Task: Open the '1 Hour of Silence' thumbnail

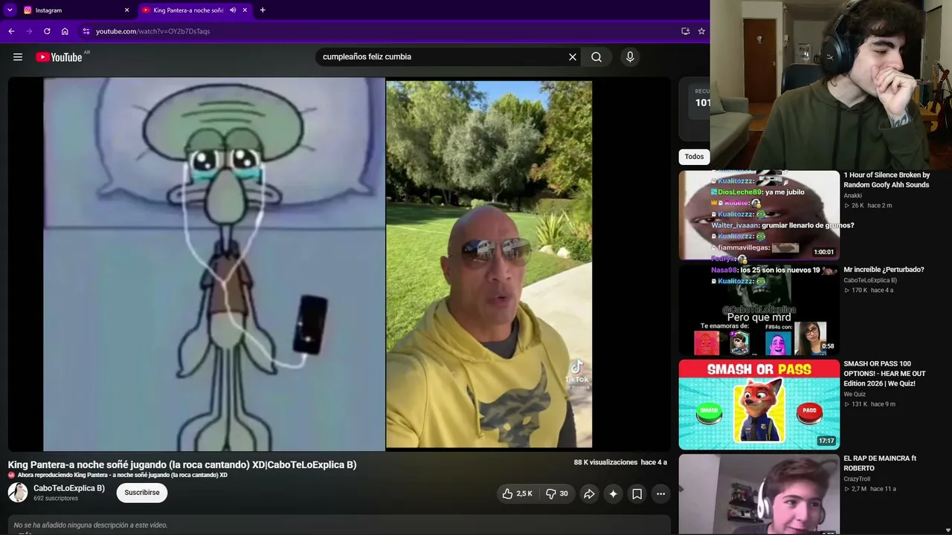Action: 759,215
